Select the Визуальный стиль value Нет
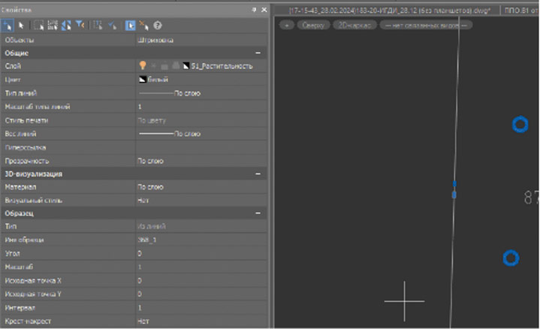540x329 pixels. click(x=202, y=201)
